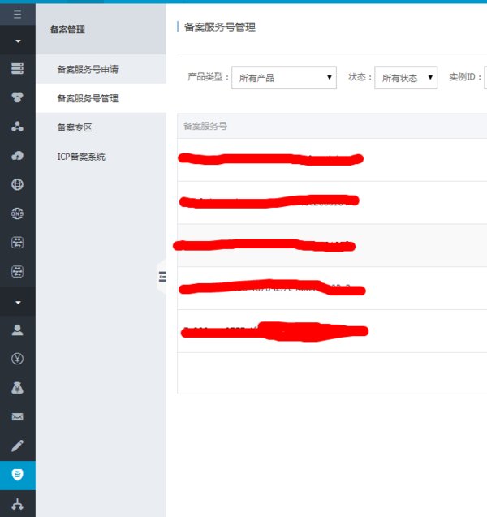Open the first settings-sliders panel icon
Image resolution: width=487 pixels, height=517 pixels.
18,243
